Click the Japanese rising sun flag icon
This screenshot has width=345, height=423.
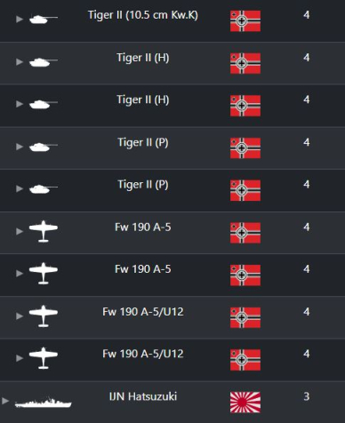point(245,403)
